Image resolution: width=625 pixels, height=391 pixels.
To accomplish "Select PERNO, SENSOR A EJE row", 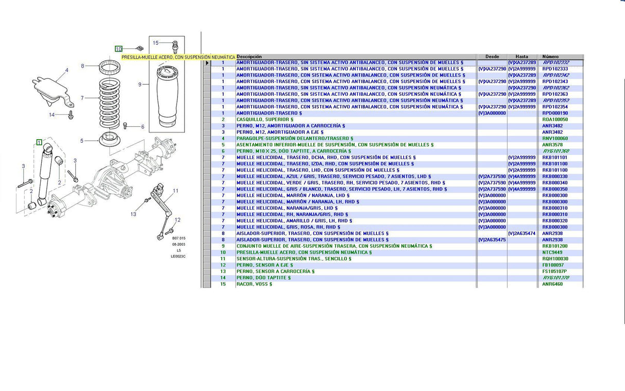I will tap(393, 265).
